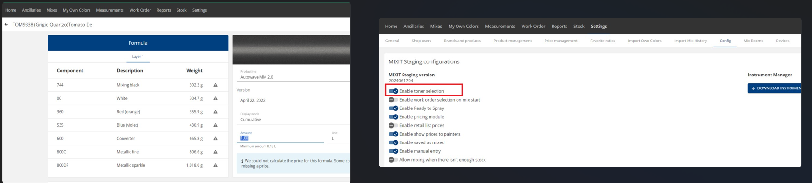Click warning triangle for 744 Mixing black

pos(215,85)
